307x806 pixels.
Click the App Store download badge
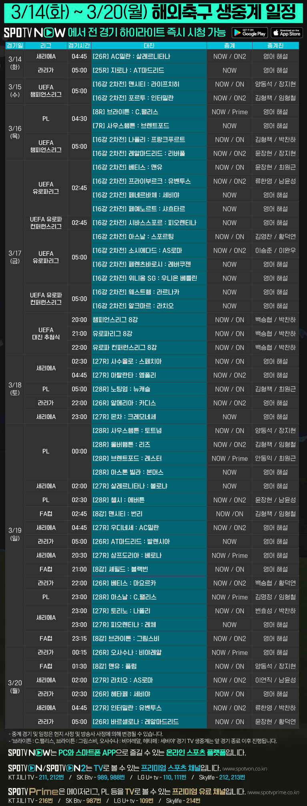[287, 33]
